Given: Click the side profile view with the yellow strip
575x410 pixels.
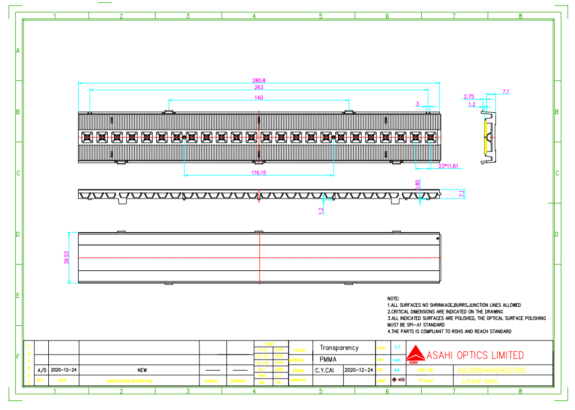Looking at the screenshot, I should click(x=489, y=138).
